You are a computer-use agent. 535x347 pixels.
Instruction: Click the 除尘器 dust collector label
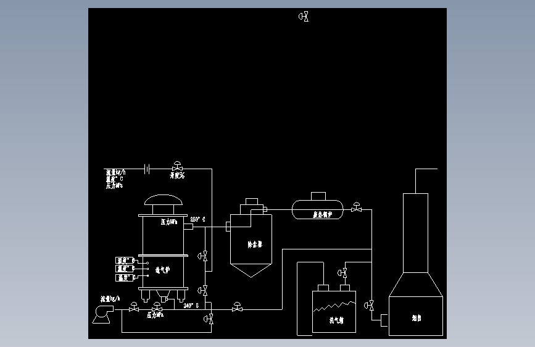click(x=255, y=245)
